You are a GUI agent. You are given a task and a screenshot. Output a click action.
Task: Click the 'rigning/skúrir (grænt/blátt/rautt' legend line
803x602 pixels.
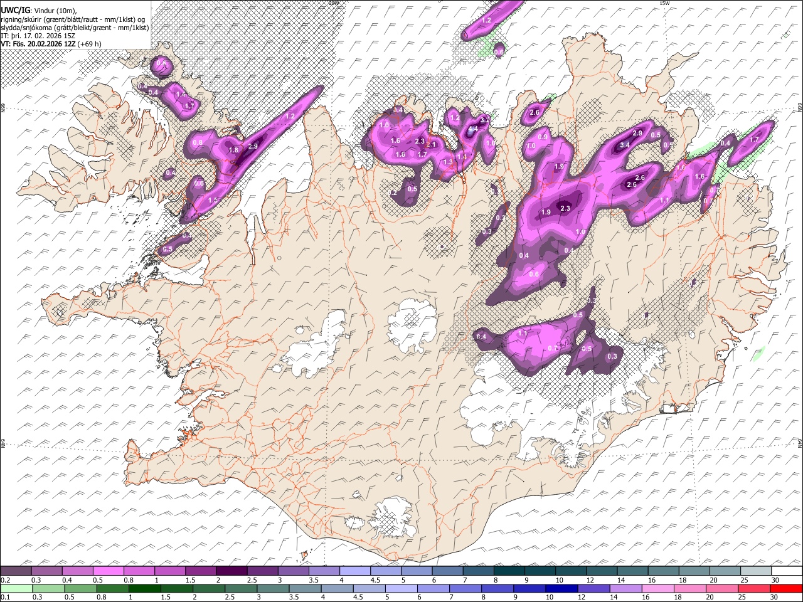click(72, 19)
